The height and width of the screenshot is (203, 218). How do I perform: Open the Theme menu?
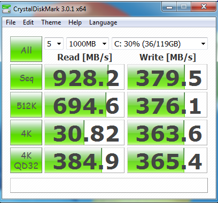coord(51,22)
